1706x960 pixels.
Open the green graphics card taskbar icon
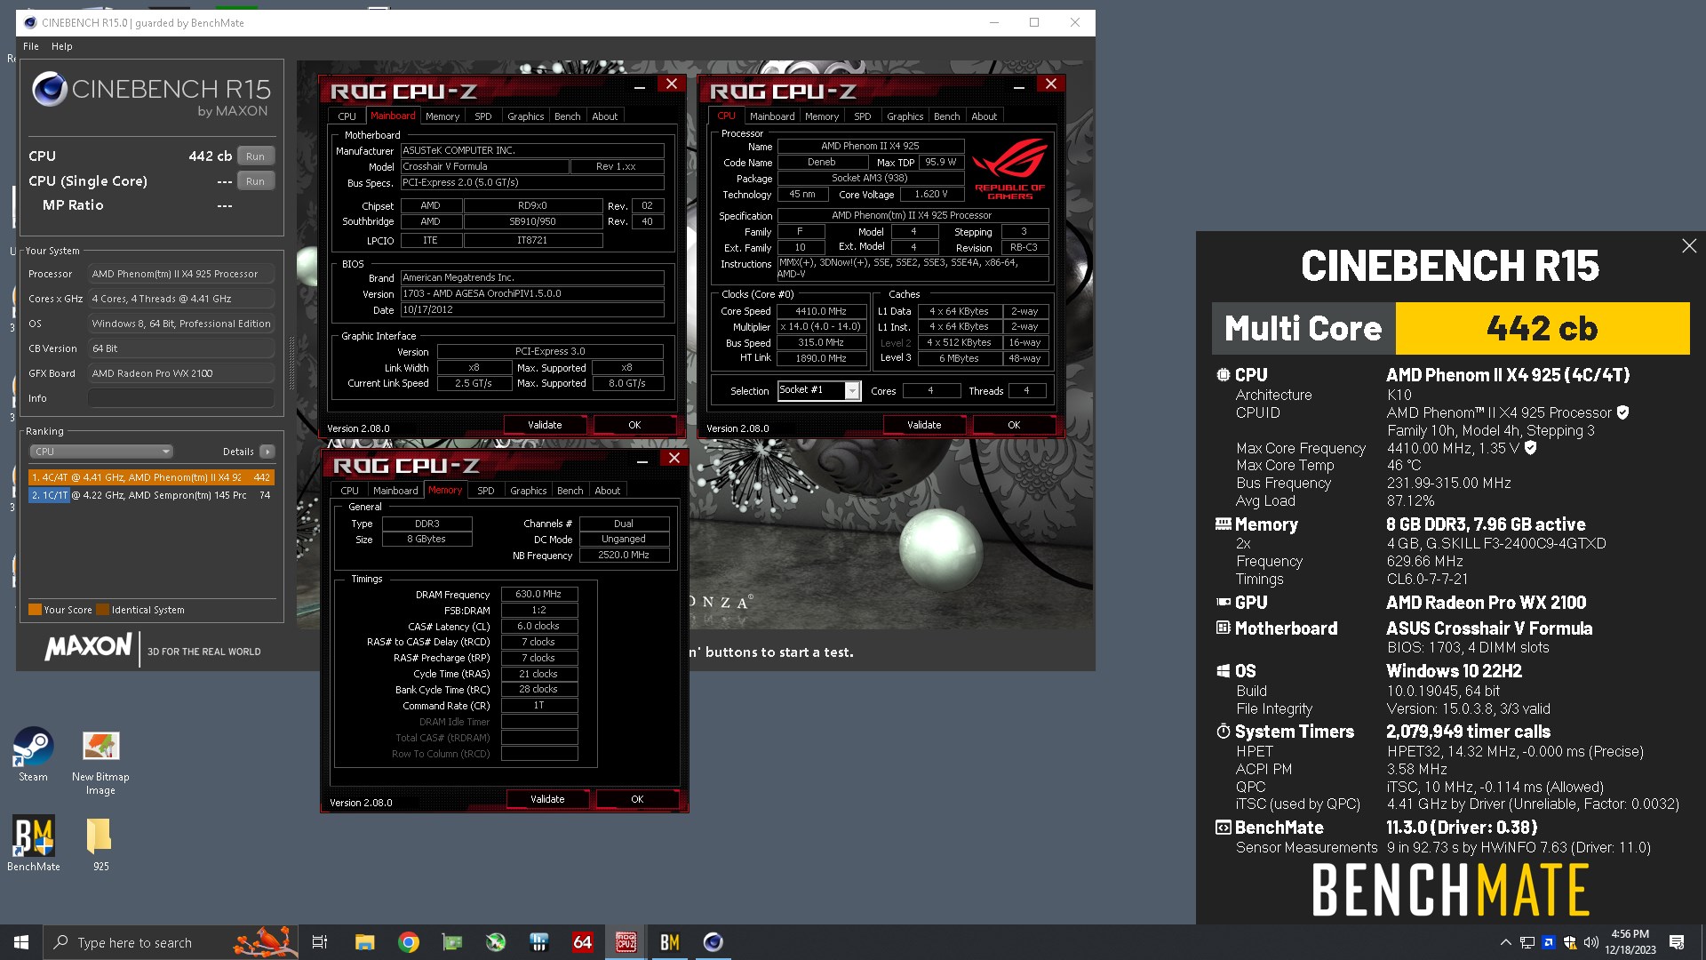451,942
